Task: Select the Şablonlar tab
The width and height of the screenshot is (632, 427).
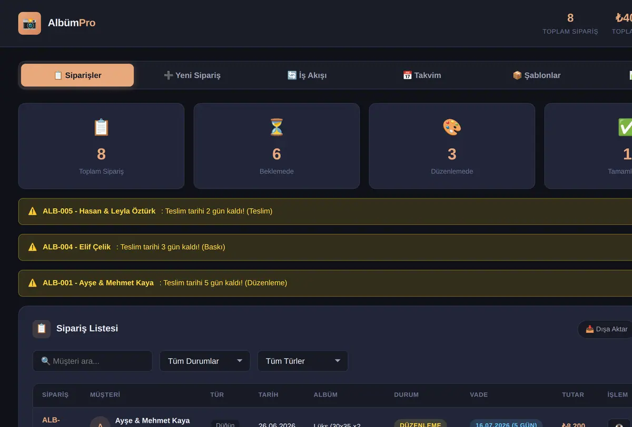Action: point(537,75)
